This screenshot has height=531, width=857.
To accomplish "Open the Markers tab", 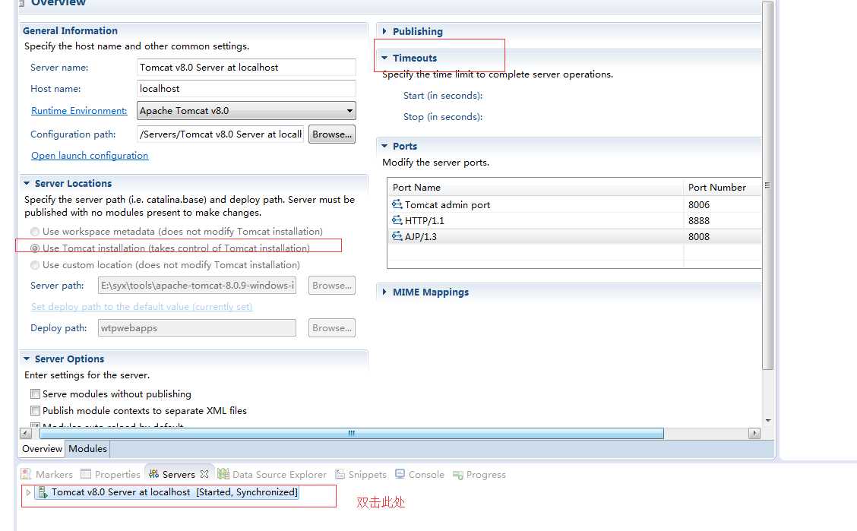I will (46, 474).
